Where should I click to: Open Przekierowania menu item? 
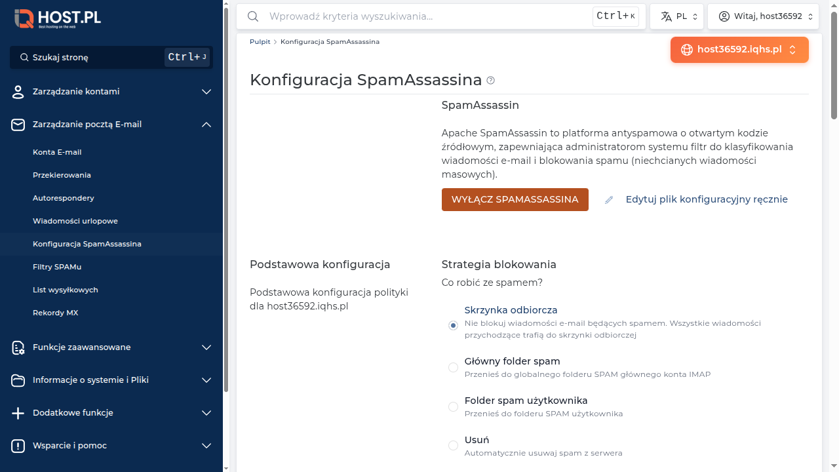click(x=111, y=175)
